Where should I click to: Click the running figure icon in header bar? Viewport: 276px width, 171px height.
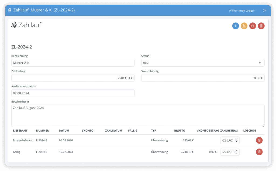click(x=10, y=10)
